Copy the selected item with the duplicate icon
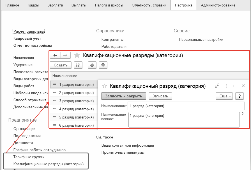Viewport: 251px width, 170px height. point(78,65)
